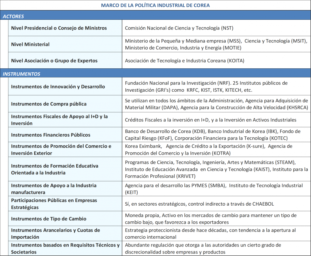Click the 'Instrumentos de Formación Educativa' row label

tap(55, 169)
